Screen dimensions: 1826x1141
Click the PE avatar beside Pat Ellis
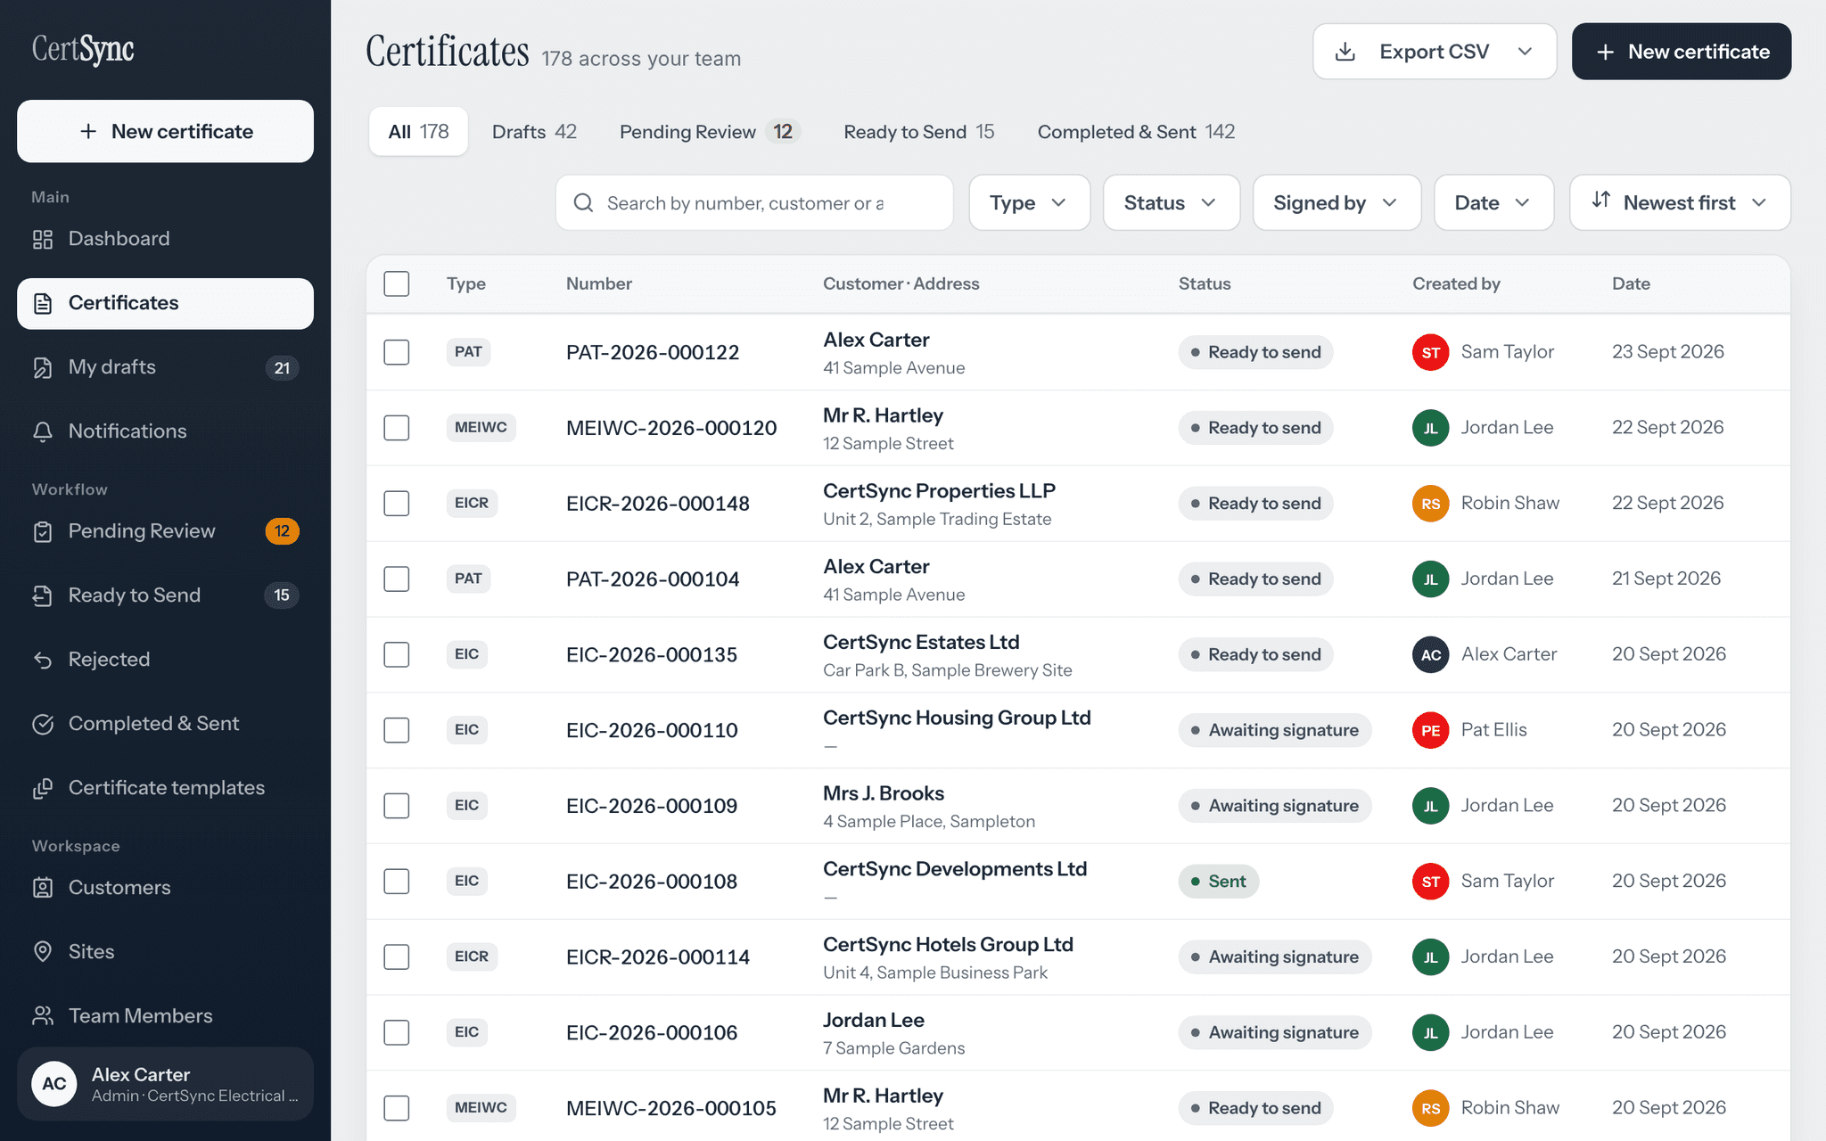[x=1431, y=731]
